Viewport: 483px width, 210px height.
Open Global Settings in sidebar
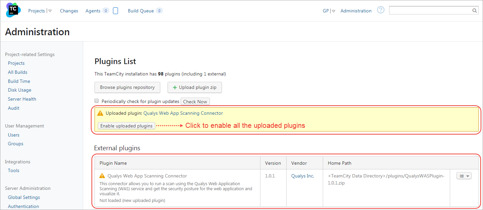pos(24,197)
